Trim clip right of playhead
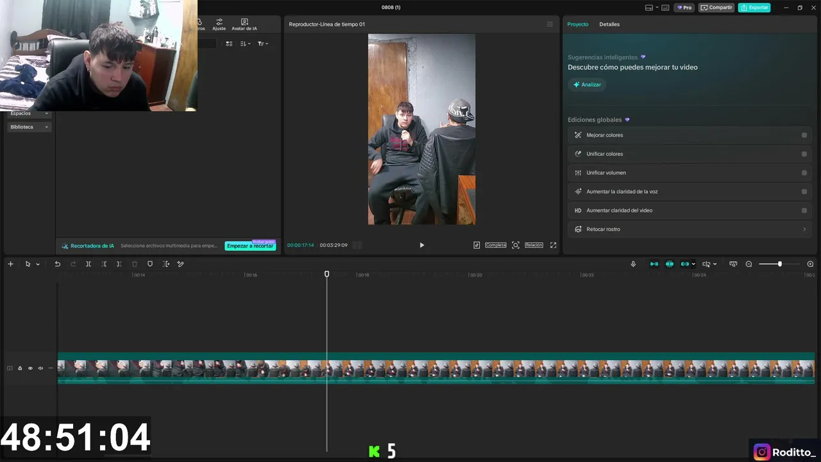 [x=119, y=264]
